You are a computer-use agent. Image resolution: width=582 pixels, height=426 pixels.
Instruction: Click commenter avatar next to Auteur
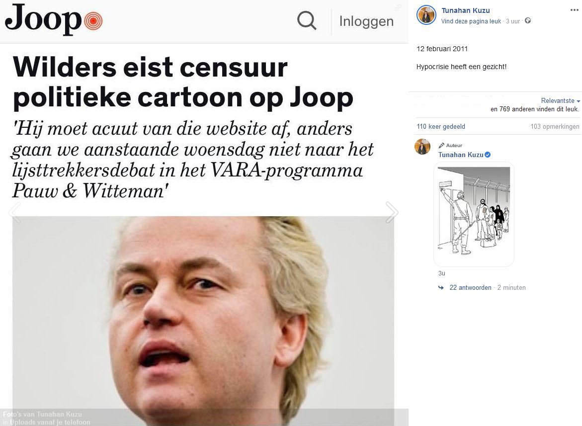click(422, 147)
